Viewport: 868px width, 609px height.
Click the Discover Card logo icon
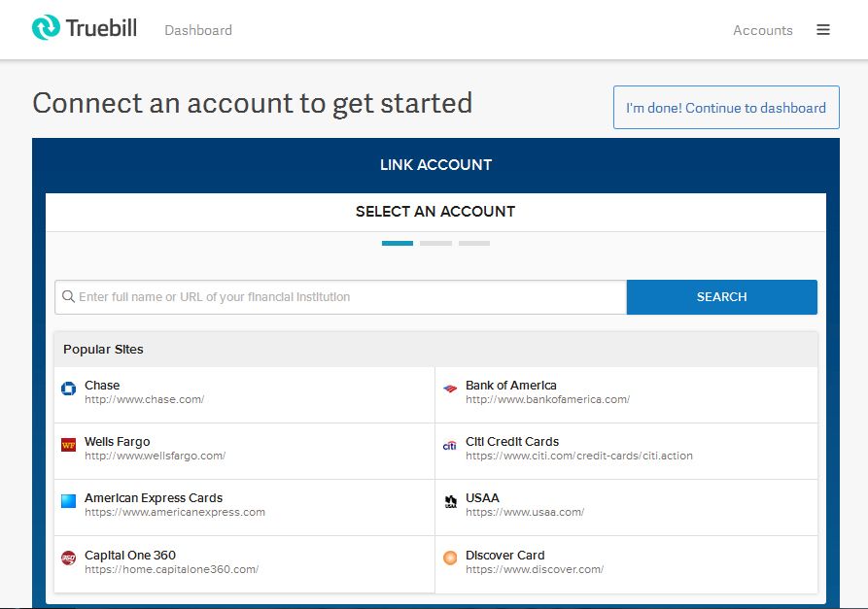pos(450,558)
